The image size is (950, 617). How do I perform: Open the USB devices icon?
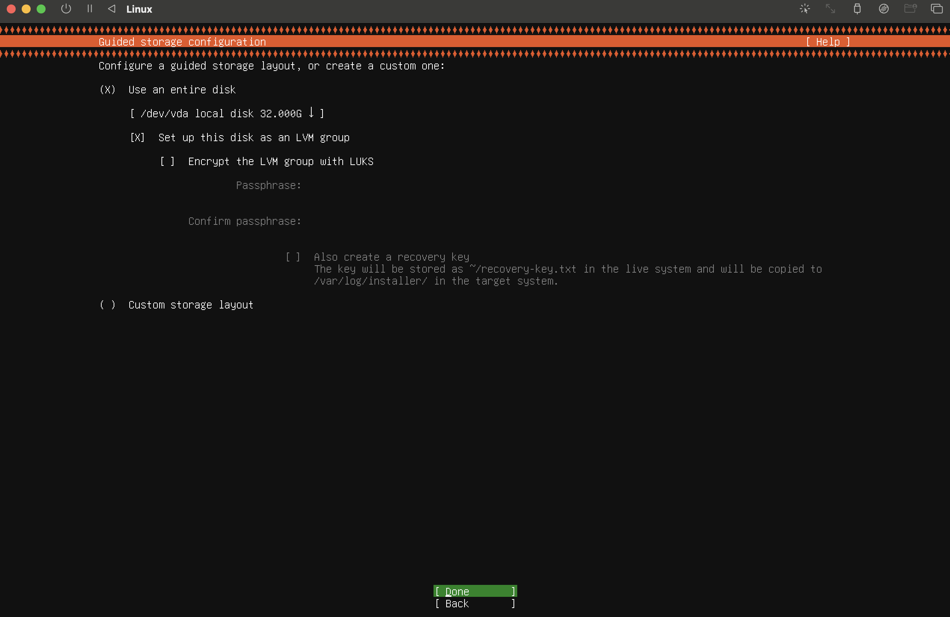coord(857,9)
